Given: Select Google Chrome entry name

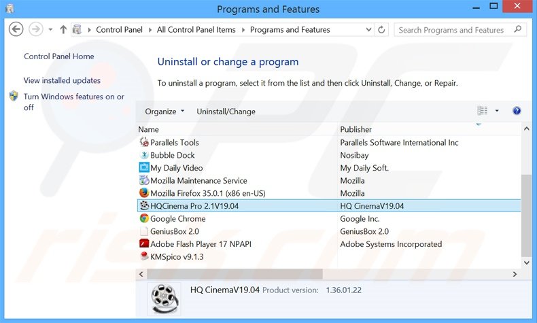Looking at the screenshot, I should point(177,218).
